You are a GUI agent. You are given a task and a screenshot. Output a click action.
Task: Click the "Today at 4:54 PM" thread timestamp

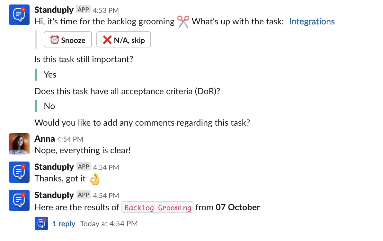pyautogui.click(x=109, y=224)
